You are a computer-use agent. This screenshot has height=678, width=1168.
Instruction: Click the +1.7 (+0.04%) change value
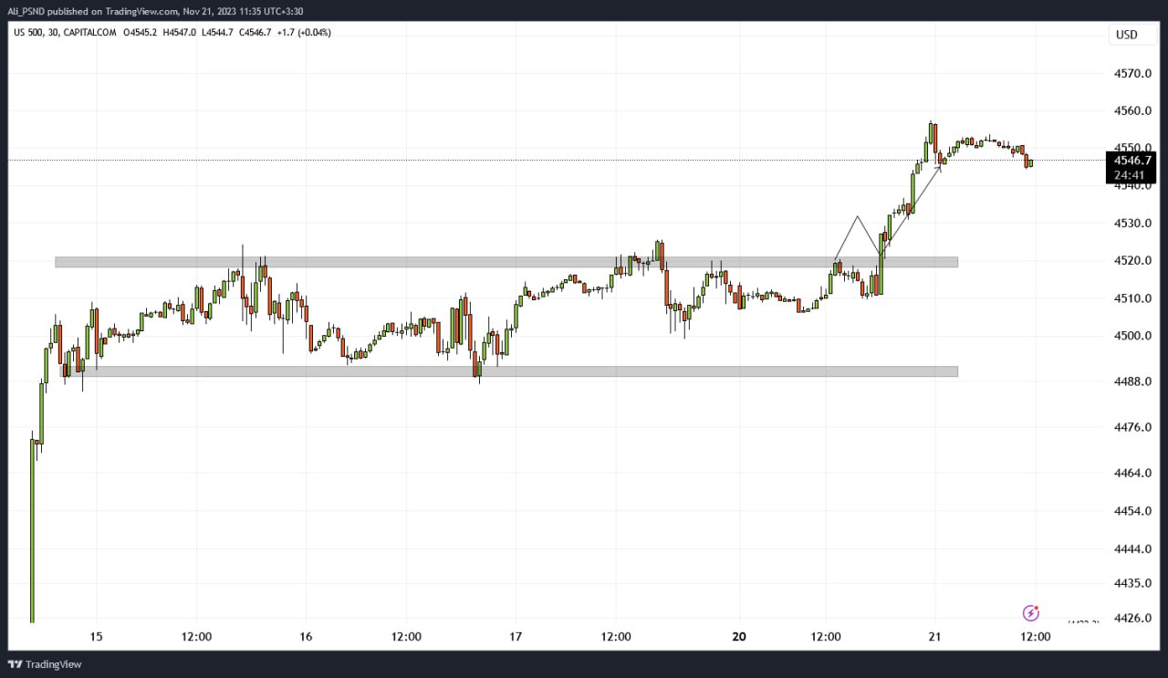[x=304, y=33]
